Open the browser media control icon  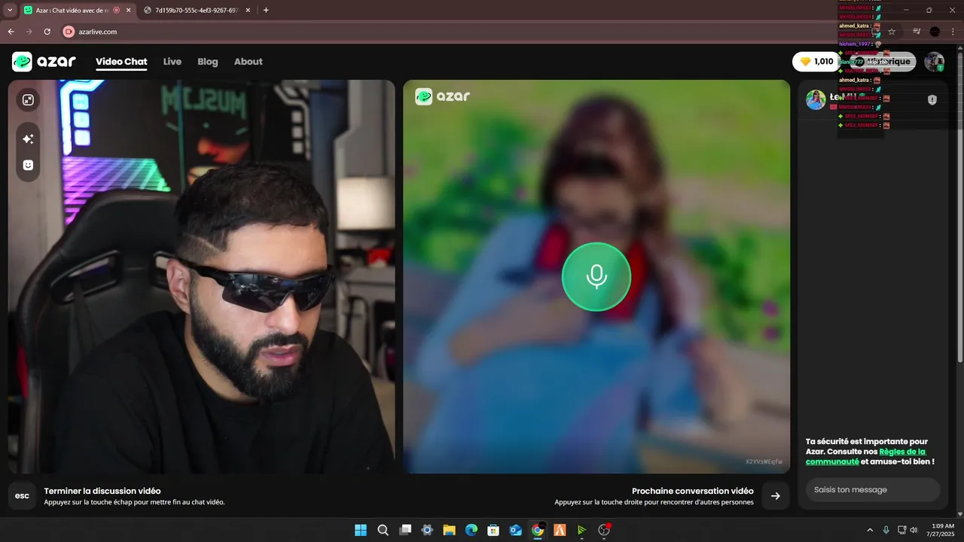917,32
